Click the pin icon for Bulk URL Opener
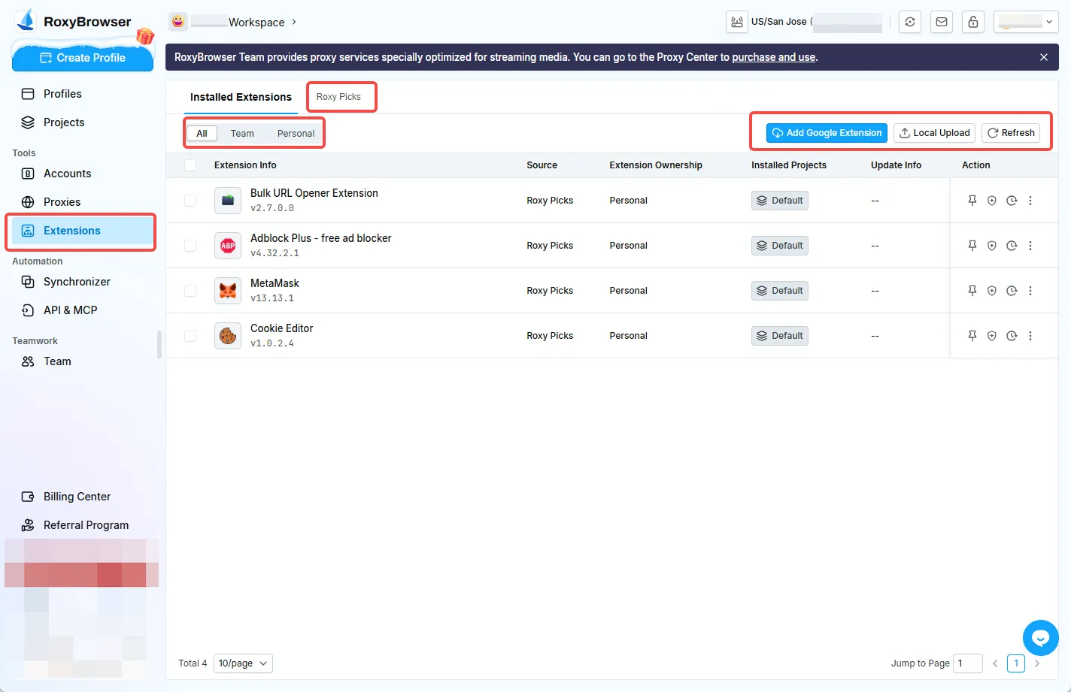Image resolution: width=1071 pixels, height=692 pixels. pos(972,201)
